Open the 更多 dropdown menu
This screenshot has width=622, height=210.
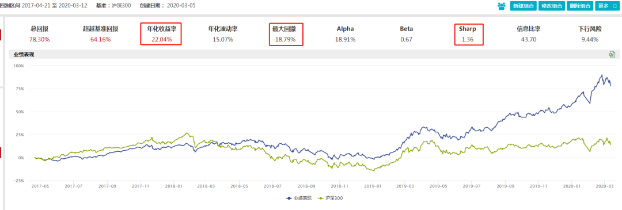click(608, 6)
